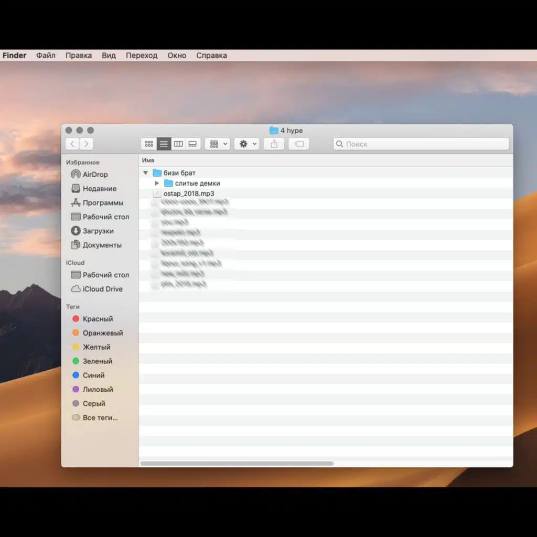Select list view mode button
The image size is (537, 537).
[x=164, y=144]
